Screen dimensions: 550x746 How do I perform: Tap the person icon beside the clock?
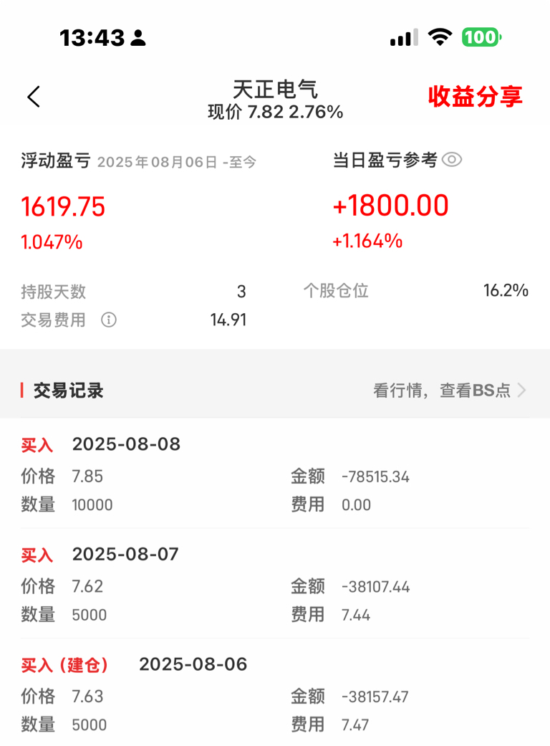(x=137, y=38)
